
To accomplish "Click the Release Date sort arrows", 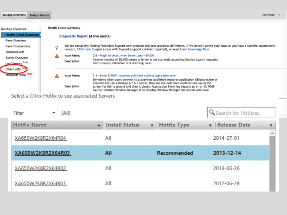I will [271, 125].
